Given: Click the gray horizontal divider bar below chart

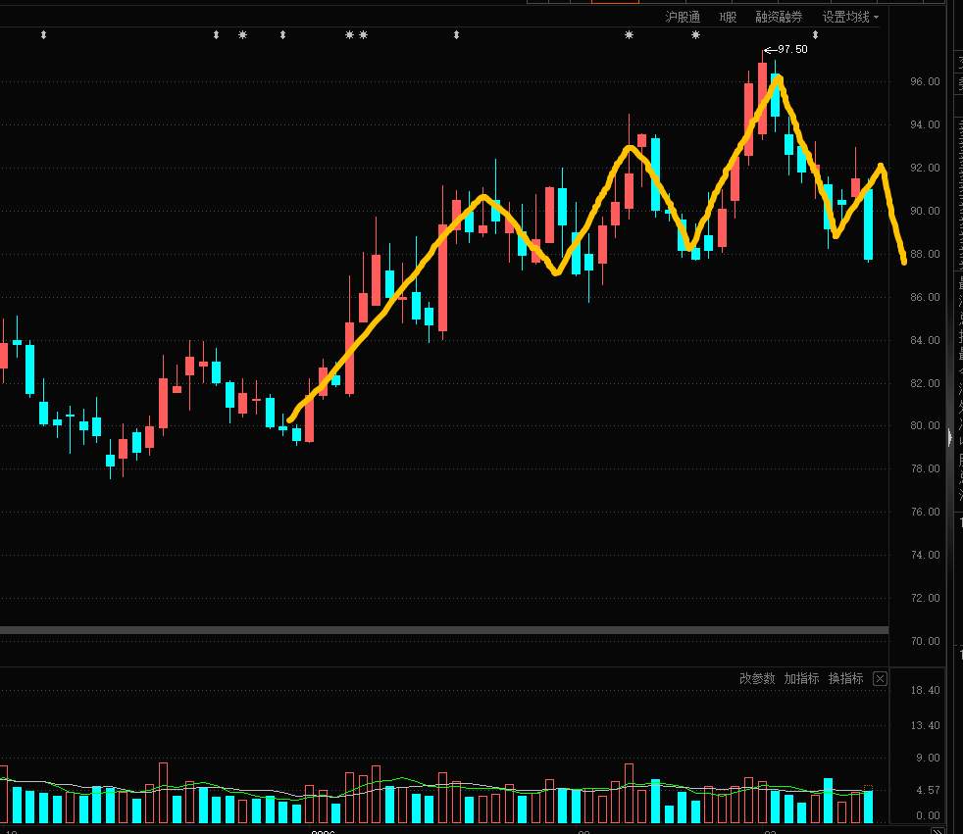Looking at the screenshot, I should click(x=441, y=629).
